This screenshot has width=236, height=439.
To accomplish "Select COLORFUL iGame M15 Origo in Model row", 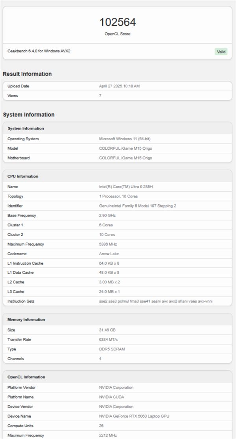I will pos(125,148).
